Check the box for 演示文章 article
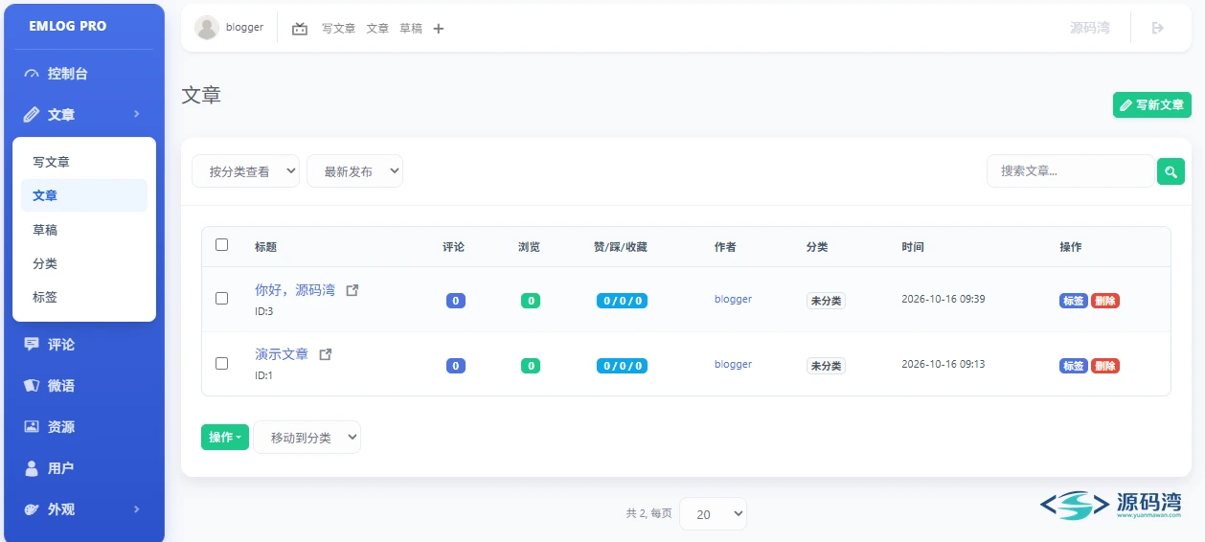1205x542 pixels. click(222, 364)
